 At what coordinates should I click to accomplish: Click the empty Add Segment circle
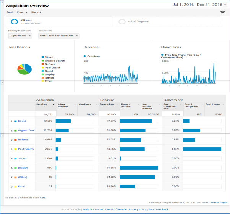tap(122, 22)
